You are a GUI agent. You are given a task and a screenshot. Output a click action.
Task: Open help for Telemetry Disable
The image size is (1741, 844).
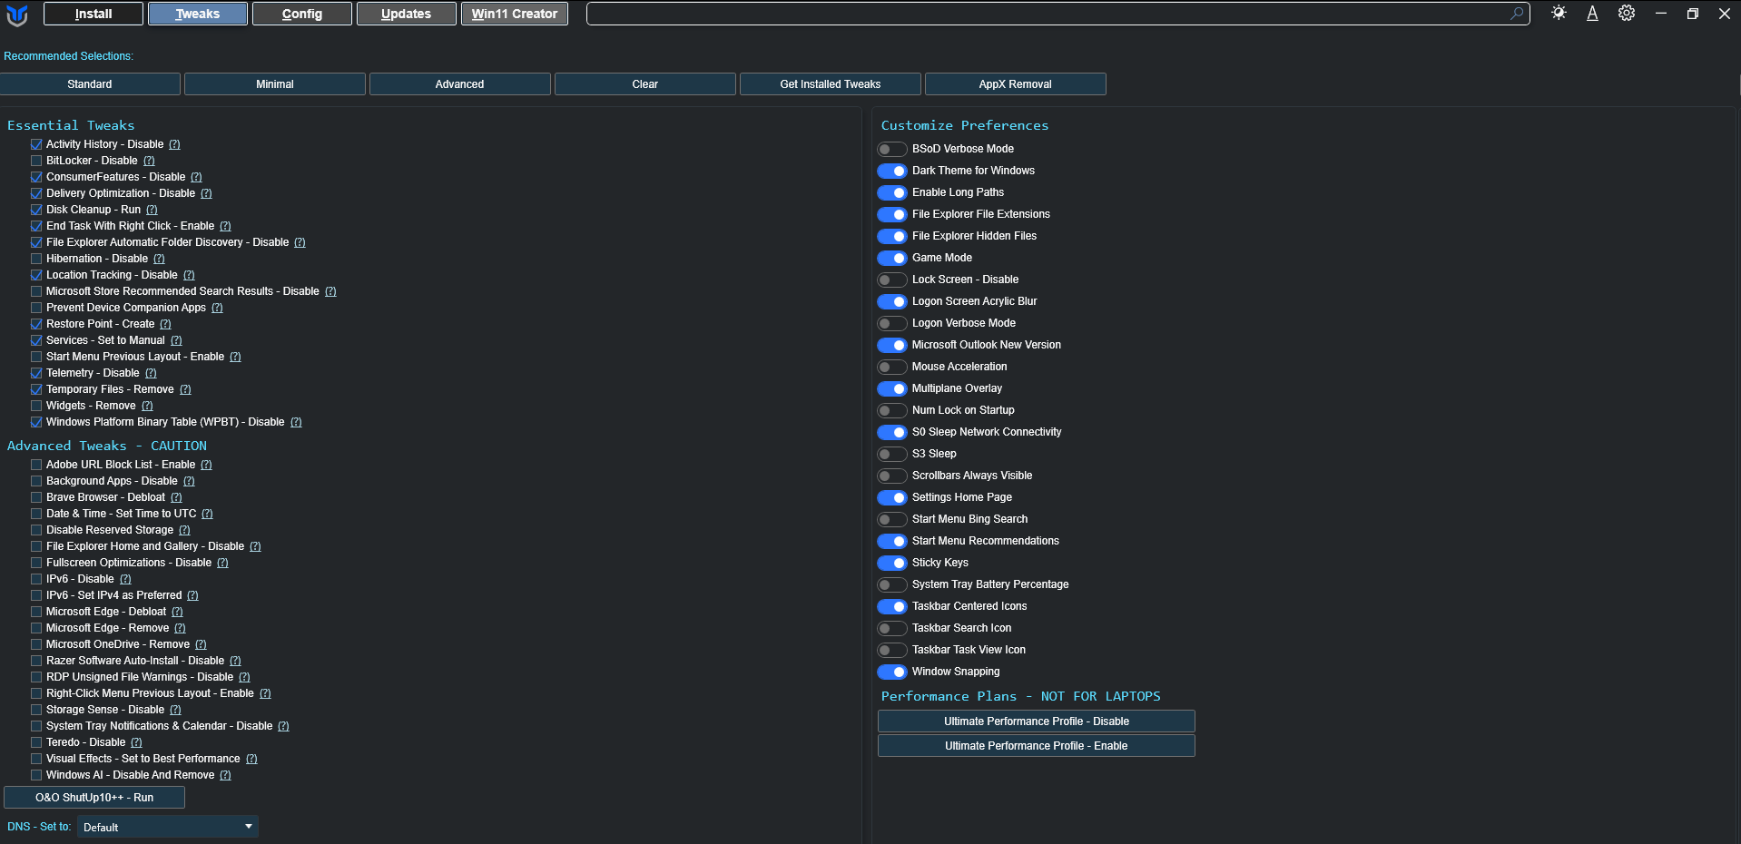[151, 373]
